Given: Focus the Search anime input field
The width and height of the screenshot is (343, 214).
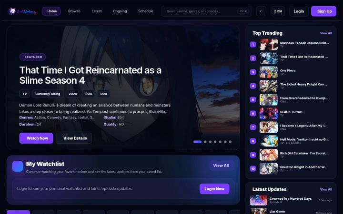Looking at the screenshot, I should [206, 11].
